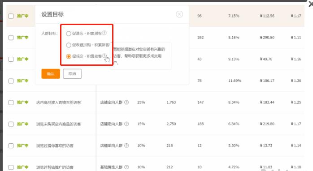The width and height of the screenshot is (313, 171).
Task: Click the 25% premium value
Action: (x=141, y=102)
